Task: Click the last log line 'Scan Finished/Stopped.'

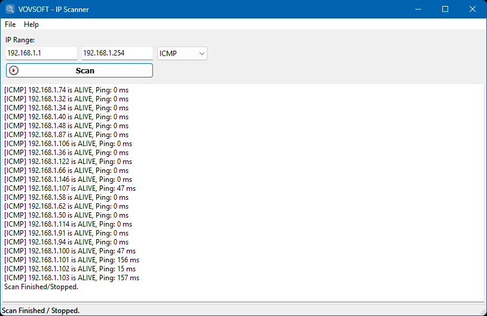Action: pos(41,287)
